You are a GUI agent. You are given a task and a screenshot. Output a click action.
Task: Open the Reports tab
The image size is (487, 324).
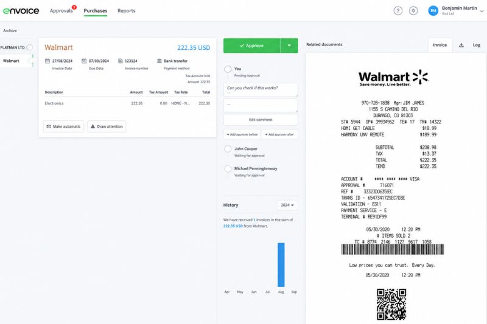click(127, 11)
